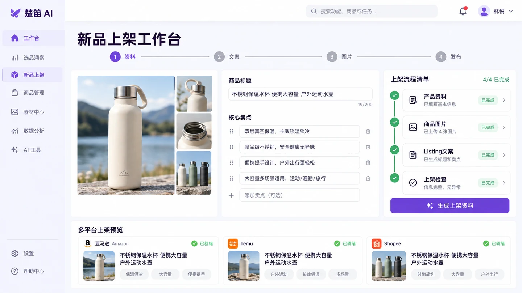This screenshot has height=293, width=522.
Task: Click the Shopee logo icon
Action: [x=377, y=243]
